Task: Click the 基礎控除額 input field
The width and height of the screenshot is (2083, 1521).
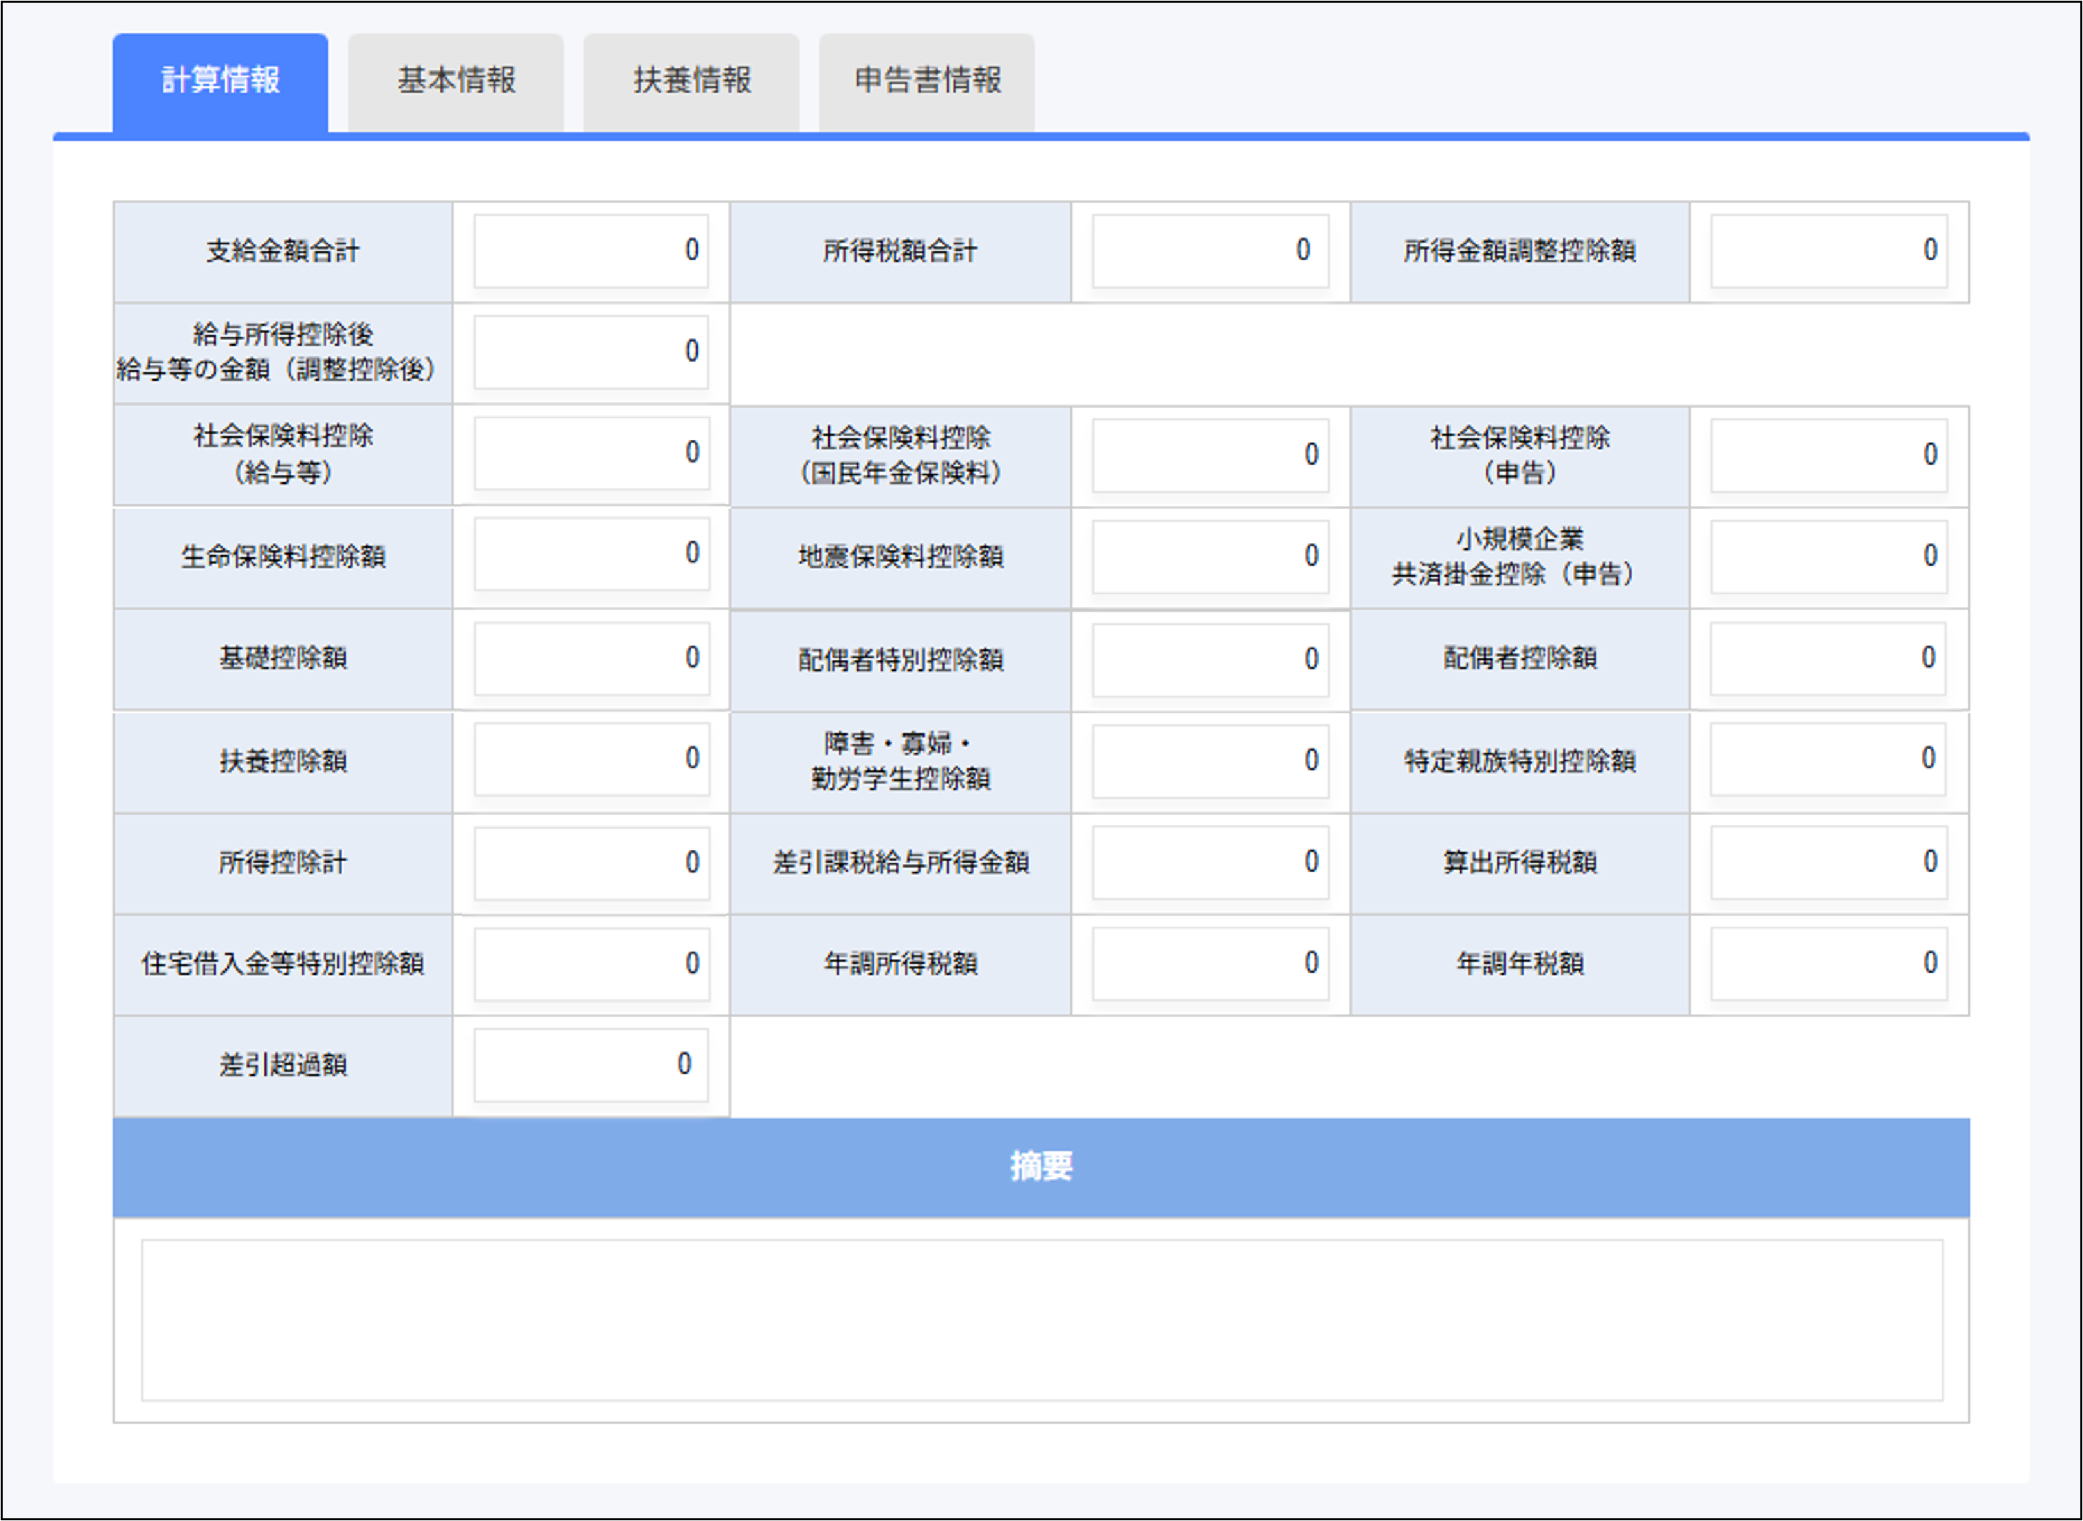Action: coord(590,658)
